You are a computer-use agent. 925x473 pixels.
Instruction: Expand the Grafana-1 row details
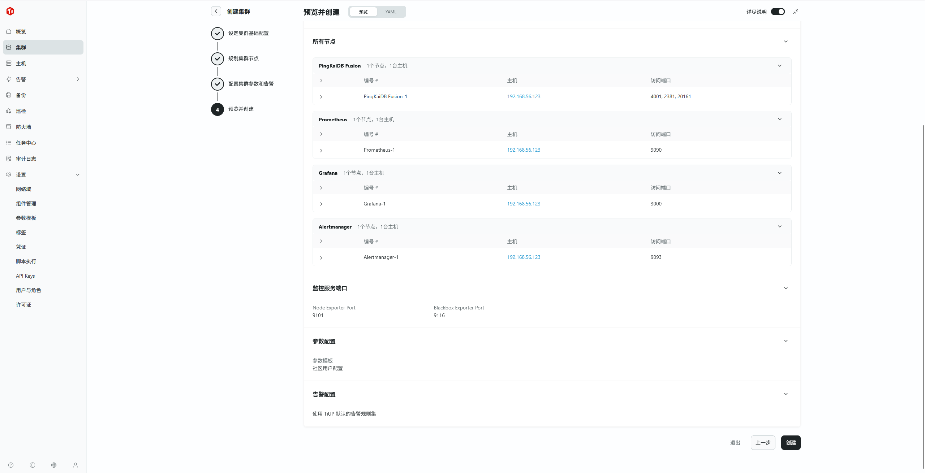(x=321, y=204)
